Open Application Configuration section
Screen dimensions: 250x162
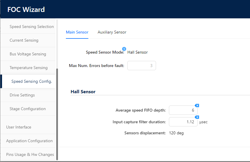[29, 141]
